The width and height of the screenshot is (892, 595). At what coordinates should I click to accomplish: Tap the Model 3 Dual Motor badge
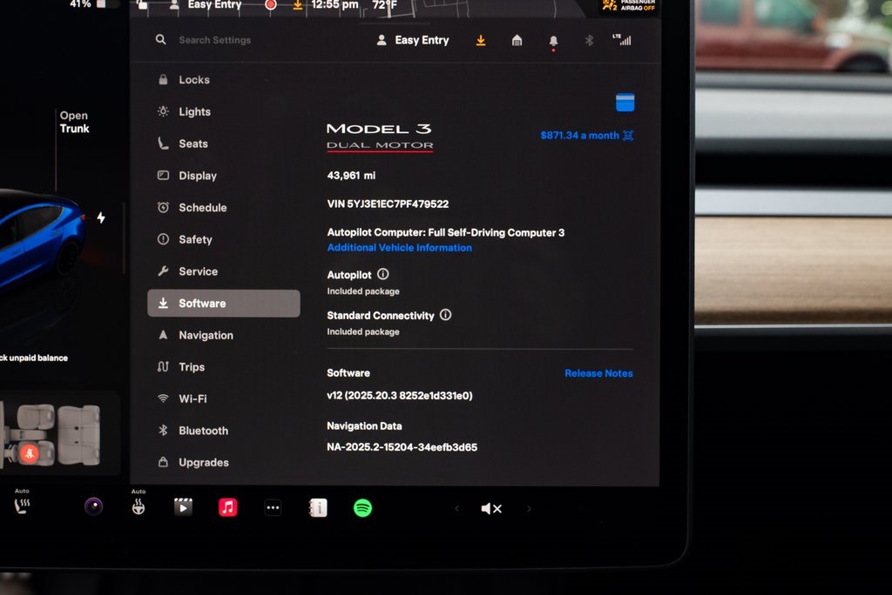click(380, 137)
